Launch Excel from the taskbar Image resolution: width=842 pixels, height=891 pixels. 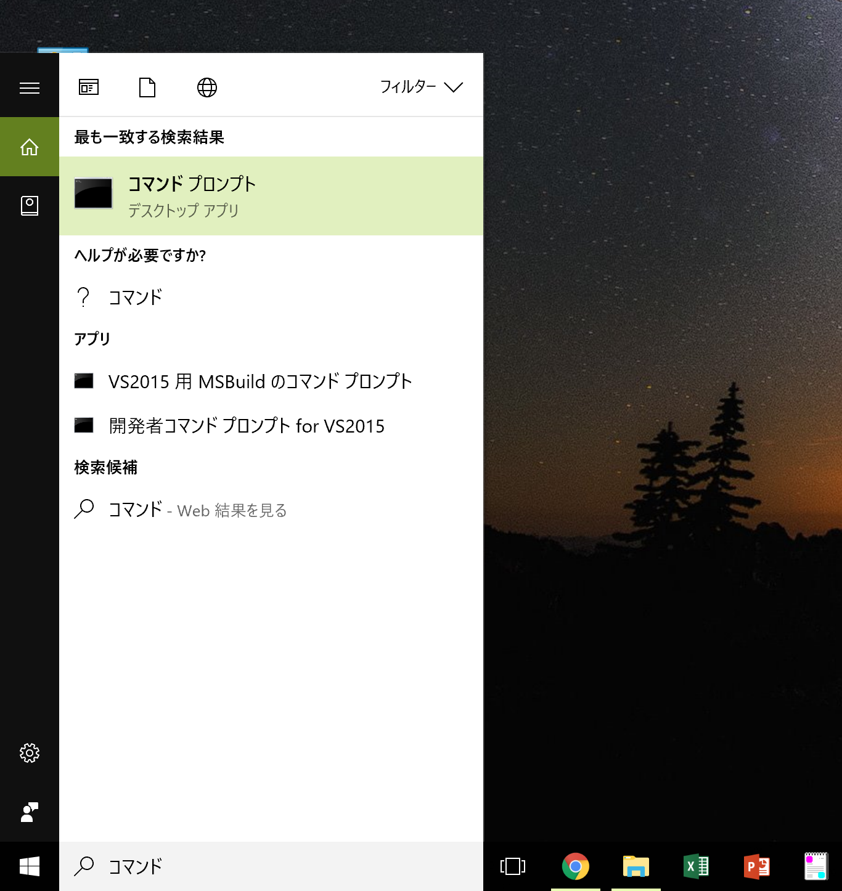[695, 866]
